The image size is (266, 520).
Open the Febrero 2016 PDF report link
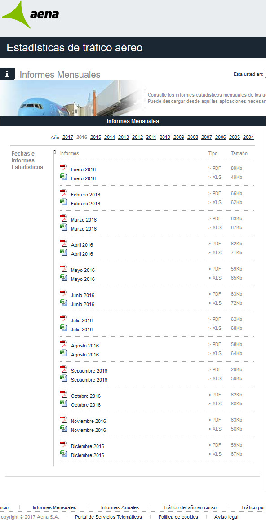click(x=85, y=195)
